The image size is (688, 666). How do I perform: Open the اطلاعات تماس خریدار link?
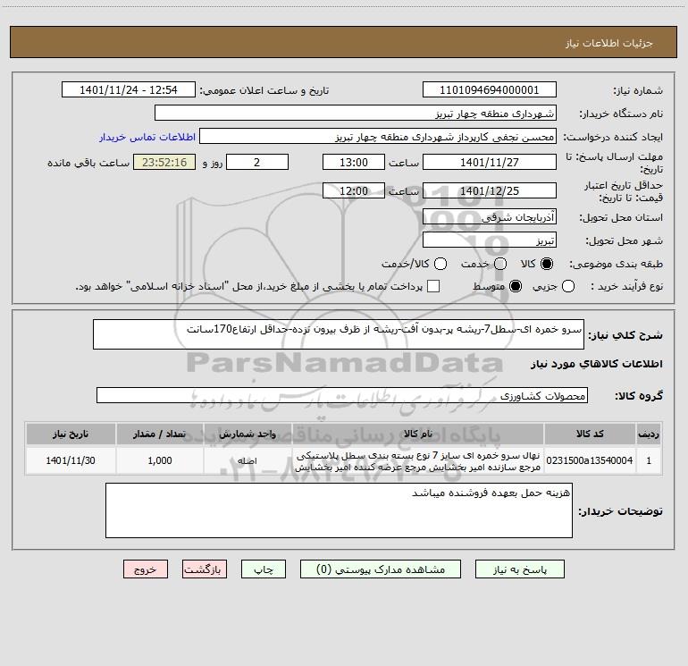(147, 137)
